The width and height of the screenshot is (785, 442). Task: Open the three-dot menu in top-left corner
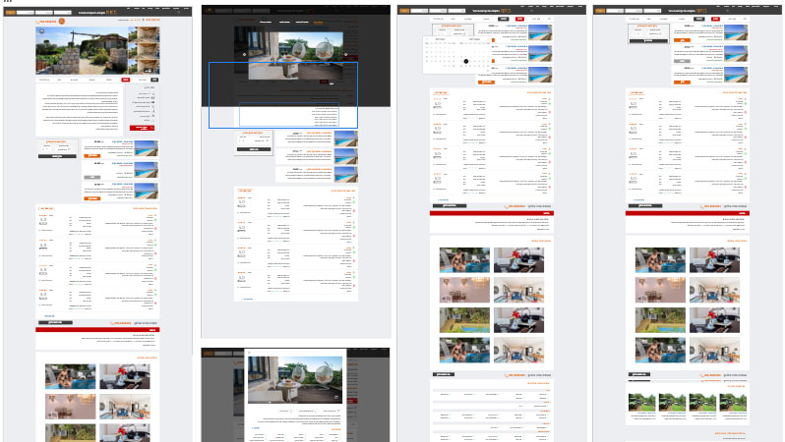pyautogui.click(x=7, y=3)
